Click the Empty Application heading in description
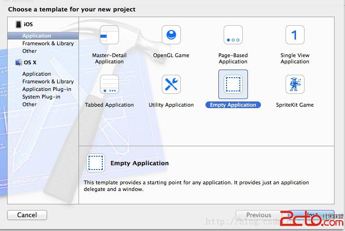Screen dimensions: 345x231 tap(139, 163)
